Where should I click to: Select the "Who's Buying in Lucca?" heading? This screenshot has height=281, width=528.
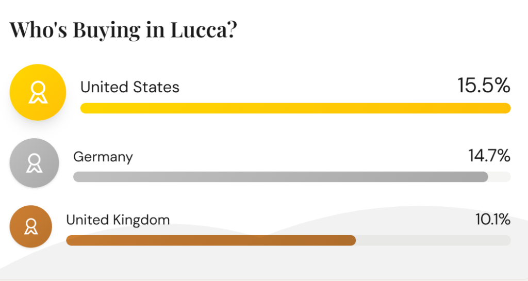(x=123, y=29)
